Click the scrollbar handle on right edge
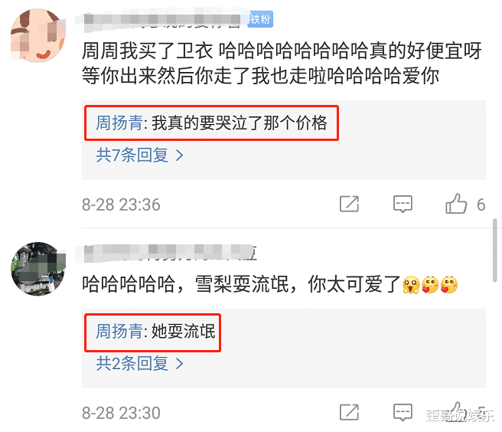502x432 pixels. (495, 250)
